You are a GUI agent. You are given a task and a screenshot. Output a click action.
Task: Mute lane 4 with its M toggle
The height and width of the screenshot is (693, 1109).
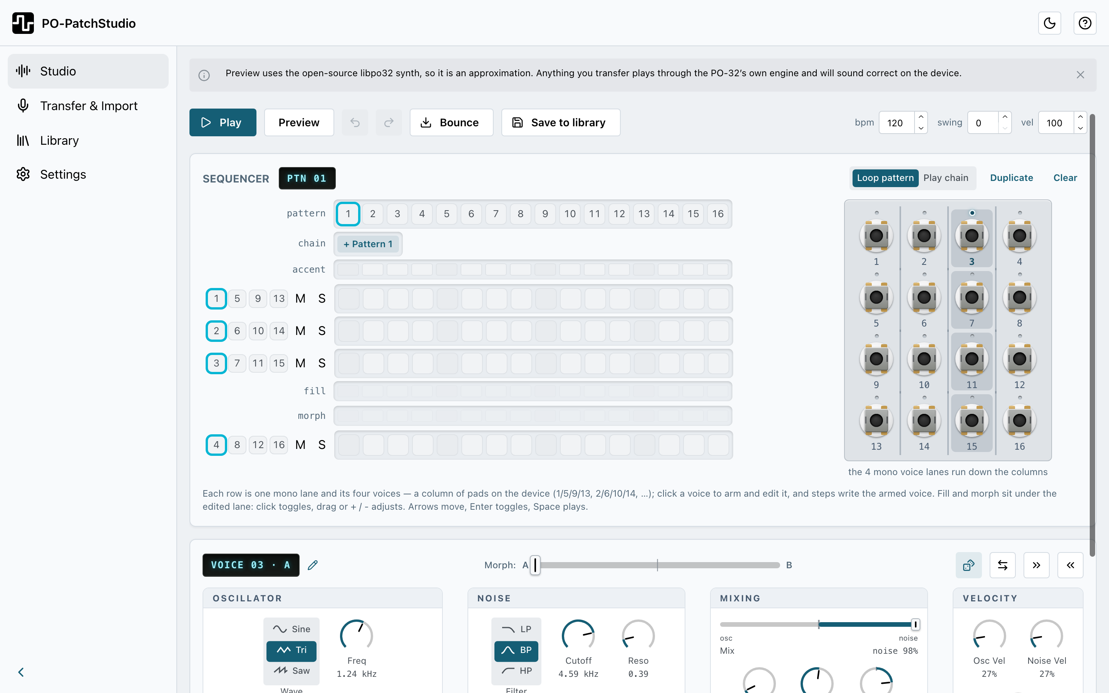(300, 445)
